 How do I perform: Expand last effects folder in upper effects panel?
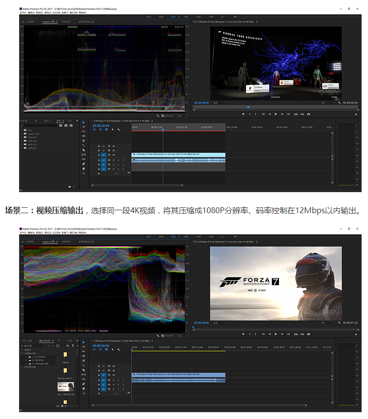pyautogui.click(x=22, y=148)
